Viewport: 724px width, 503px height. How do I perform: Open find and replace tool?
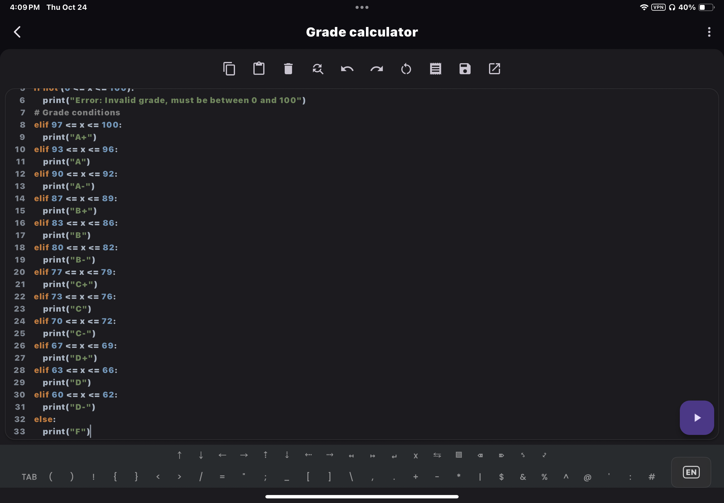[x=318, y=69]
